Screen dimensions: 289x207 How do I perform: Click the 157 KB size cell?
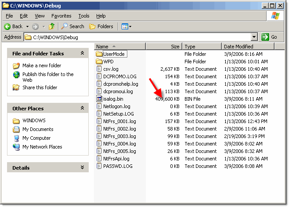[x=172, y=121]
